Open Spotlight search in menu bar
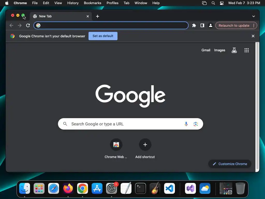Image resolution: width=265 pixels, height=199 pixels. tap(213, 3)
